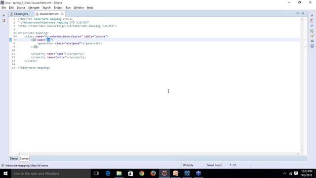316x178 pixels.
Task: Minimize the editor area
Action: [298, 13]
